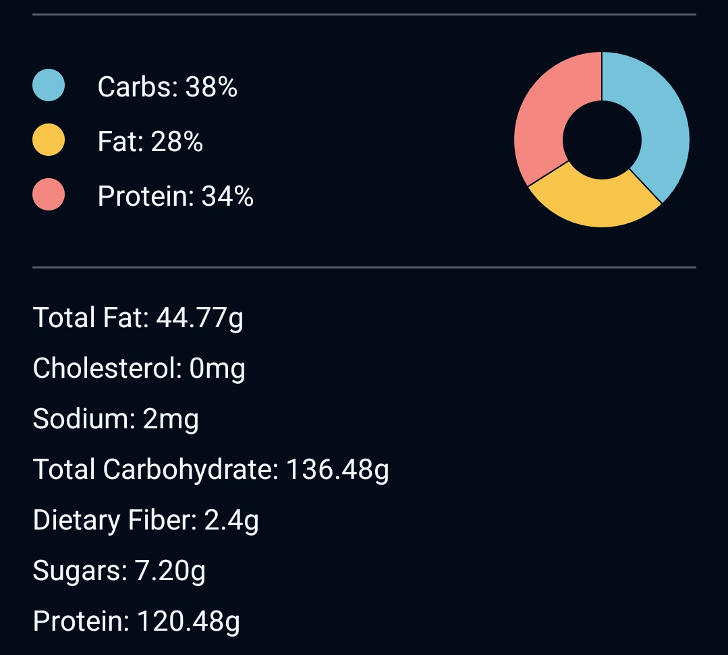This screenshot has width=728, height=655.
Task: Click the yellow Fat legend dot
Action: click(49, 140)
